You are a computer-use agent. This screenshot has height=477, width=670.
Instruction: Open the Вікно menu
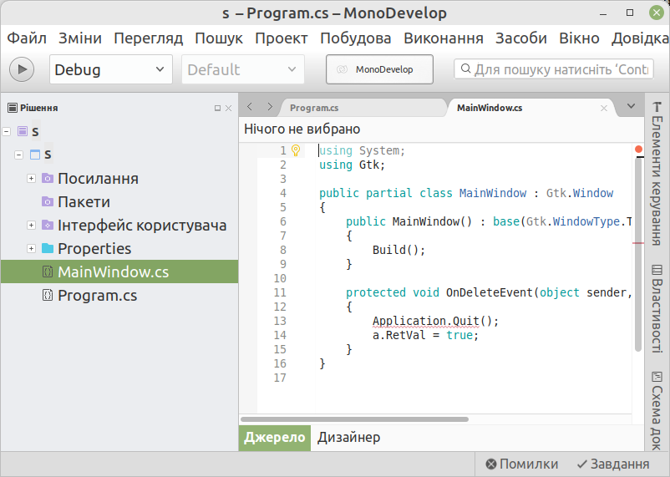(579, 38)
